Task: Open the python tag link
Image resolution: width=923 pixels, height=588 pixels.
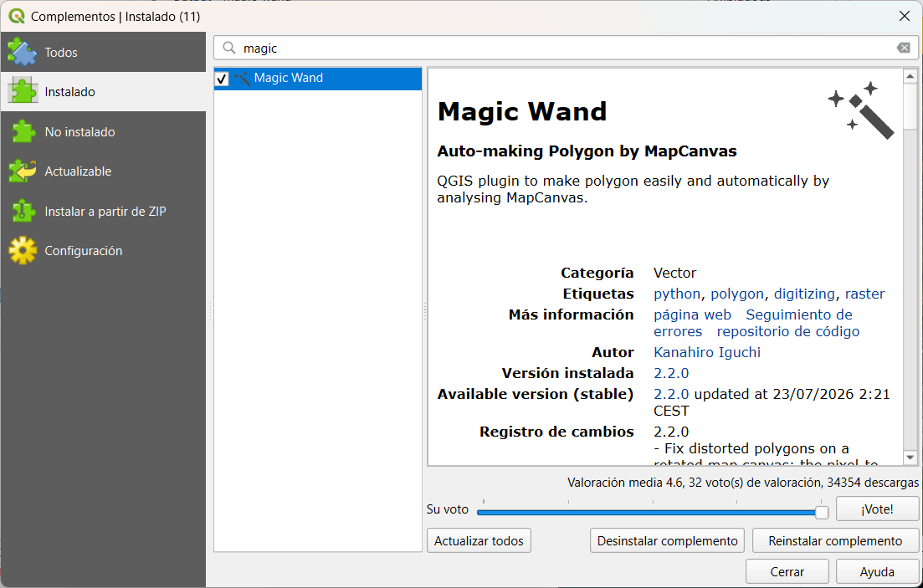Action: tap(677, 294)
